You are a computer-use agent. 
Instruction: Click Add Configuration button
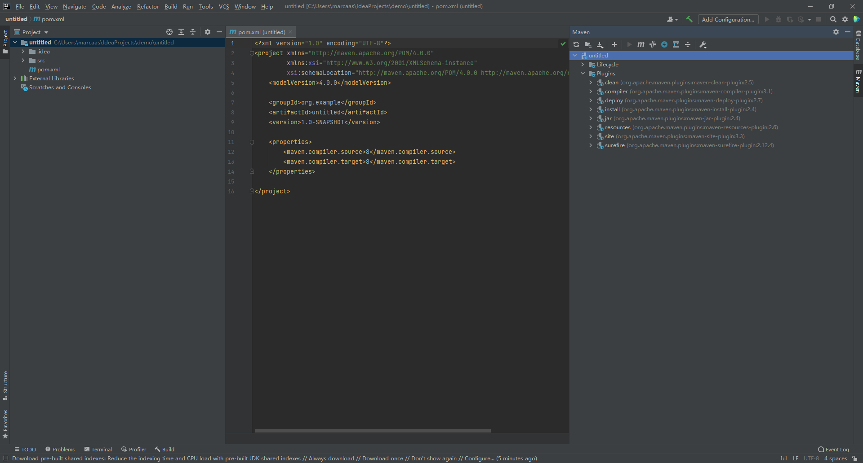(728, 19)
